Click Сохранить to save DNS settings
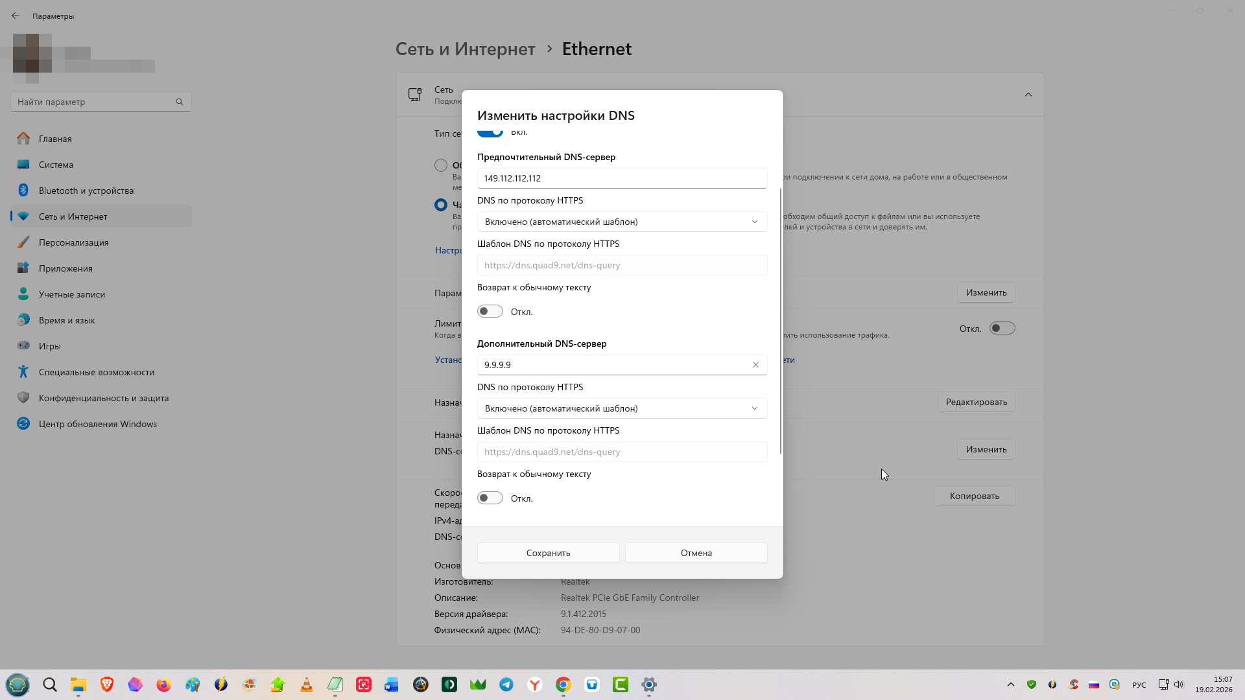 (548, 553)
